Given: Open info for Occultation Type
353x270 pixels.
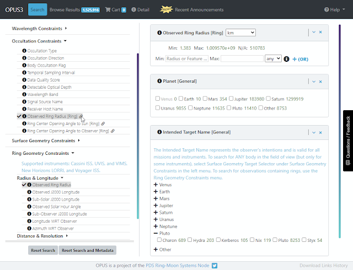Looking at the screenshot, I should pyautogui.click(x=24, y=51).
